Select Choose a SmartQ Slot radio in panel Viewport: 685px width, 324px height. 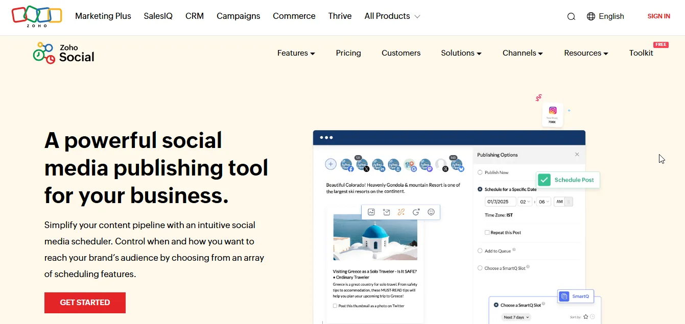click(480, 268)
